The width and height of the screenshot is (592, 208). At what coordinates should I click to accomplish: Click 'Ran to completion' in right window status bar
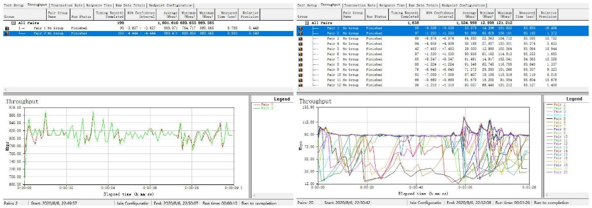point(551,203)
